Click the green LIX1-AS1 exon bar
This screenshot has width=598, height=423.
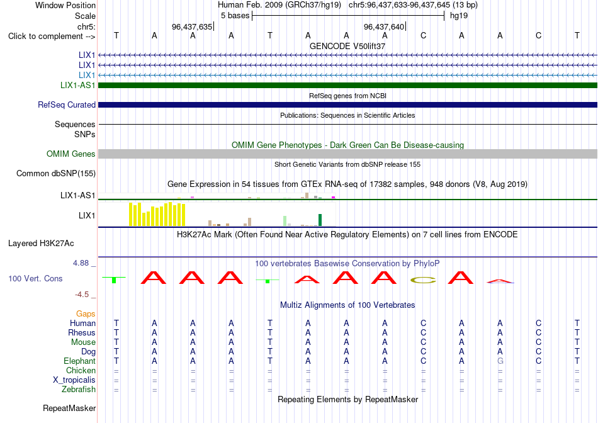click(x=348, y=85)
